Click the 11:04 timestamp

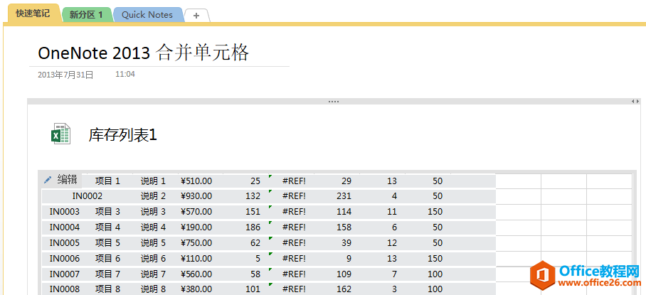tap(125, 74)
